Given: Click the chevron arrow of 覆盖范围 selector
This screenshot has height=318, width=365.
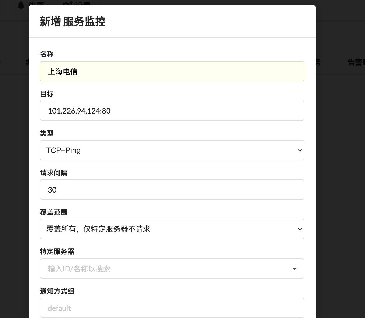Looking at the screenshot, I should pos(300,229).
